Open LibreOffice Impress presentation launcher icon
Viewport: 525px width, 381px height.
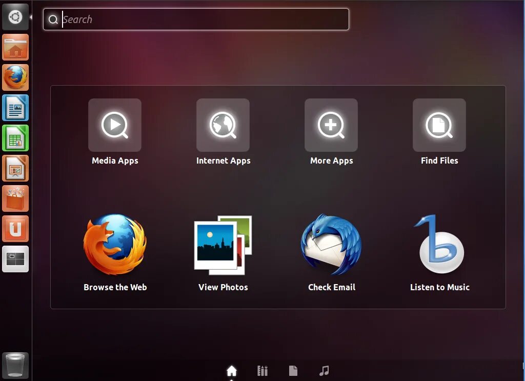pos(15,168)
